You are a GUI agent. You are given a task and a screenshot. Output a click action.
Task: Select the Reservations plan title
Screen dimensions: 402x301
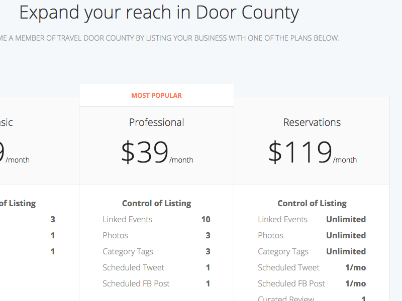click(312, 122)
